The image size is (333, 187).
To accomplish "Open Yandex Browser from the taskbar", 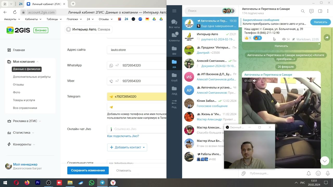I will tap(113, 183).
